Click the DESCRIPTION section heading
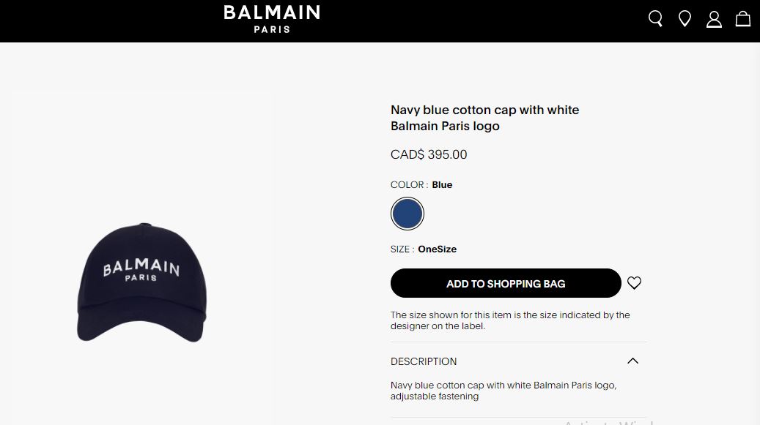The height and width of the screenshot is (425, 760). [424, 361]
